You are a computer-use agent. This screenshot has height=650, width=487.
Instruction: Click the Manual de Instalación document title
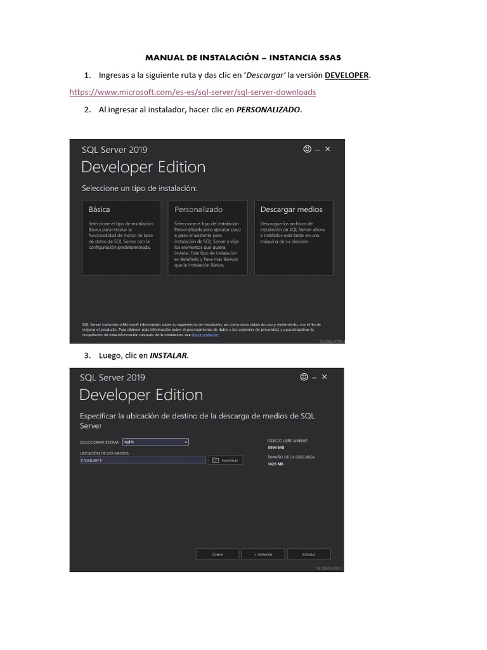[243, 58]
